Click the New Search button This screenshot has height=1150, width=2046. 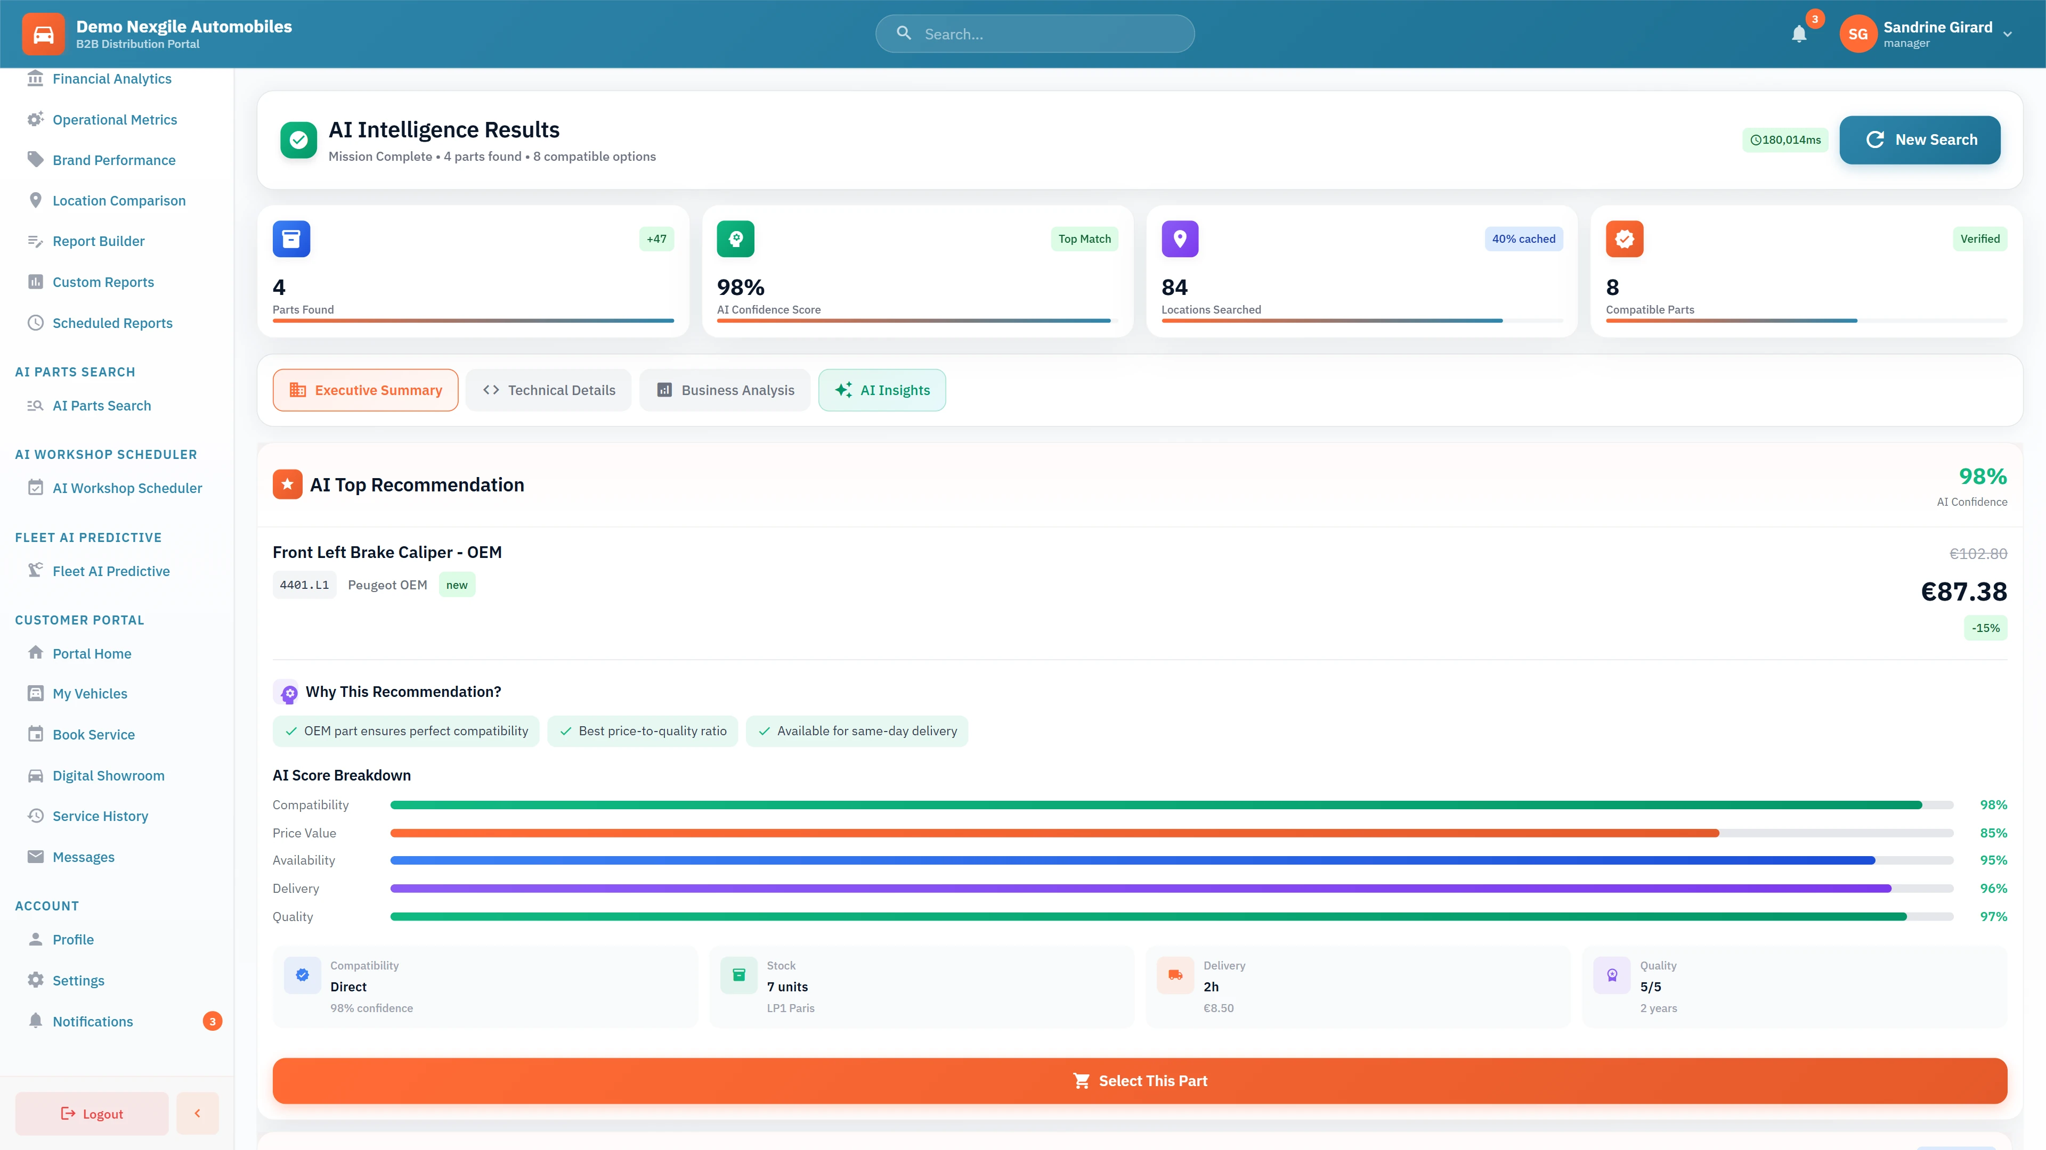click(x=1920, y=139)
